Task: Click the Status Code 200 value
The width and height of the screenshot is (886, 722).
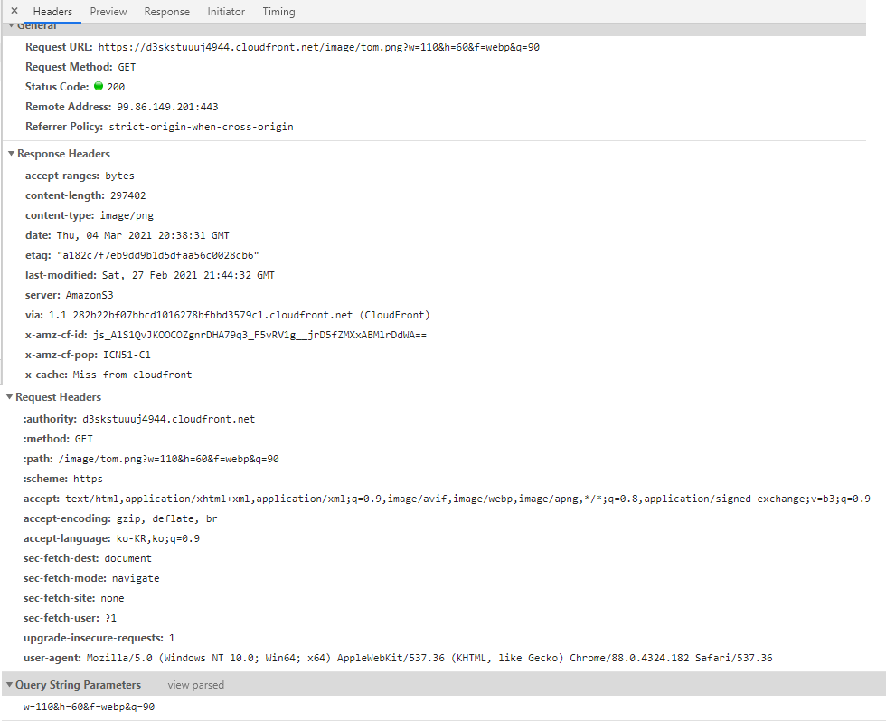Action: pos(116,87)
